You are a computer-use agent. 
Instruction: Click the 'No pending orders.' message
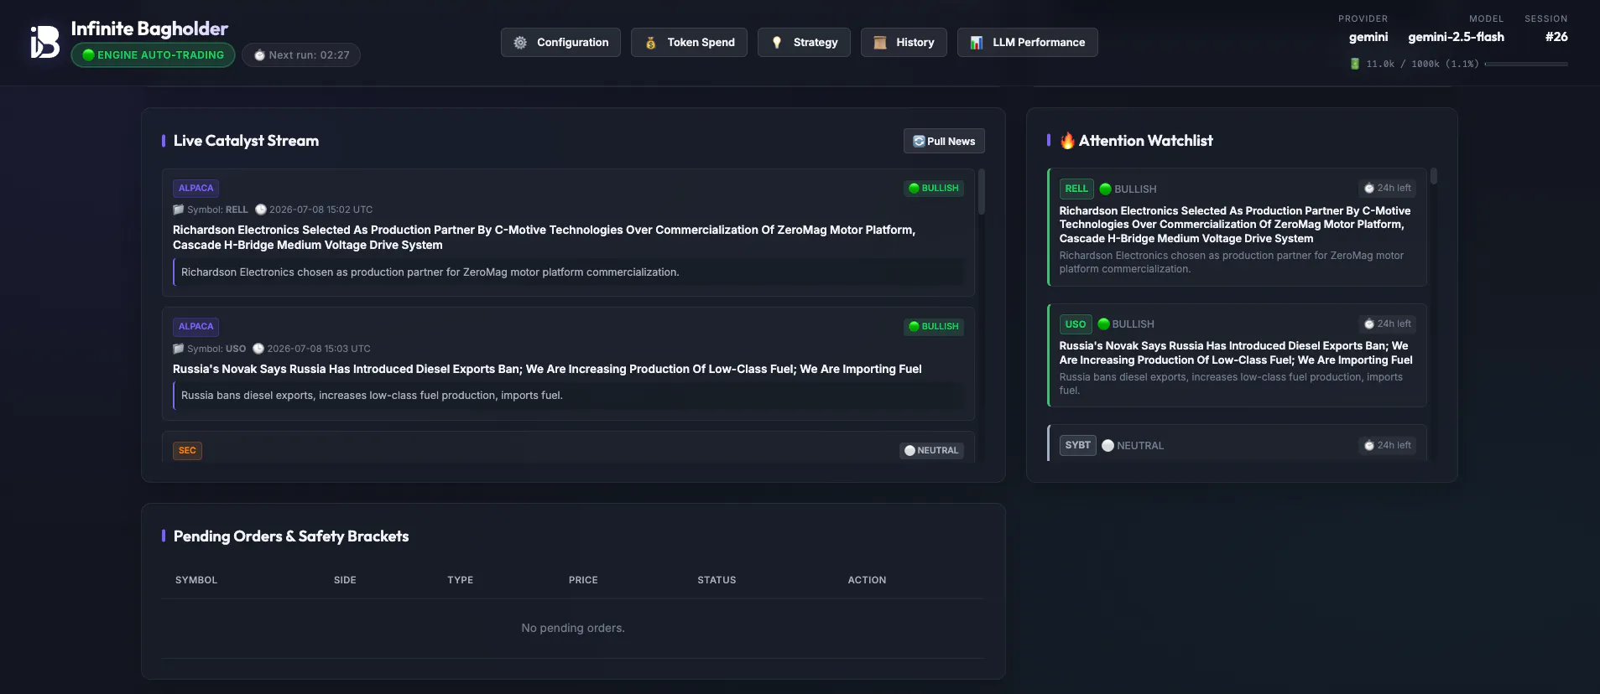[573, 628]
